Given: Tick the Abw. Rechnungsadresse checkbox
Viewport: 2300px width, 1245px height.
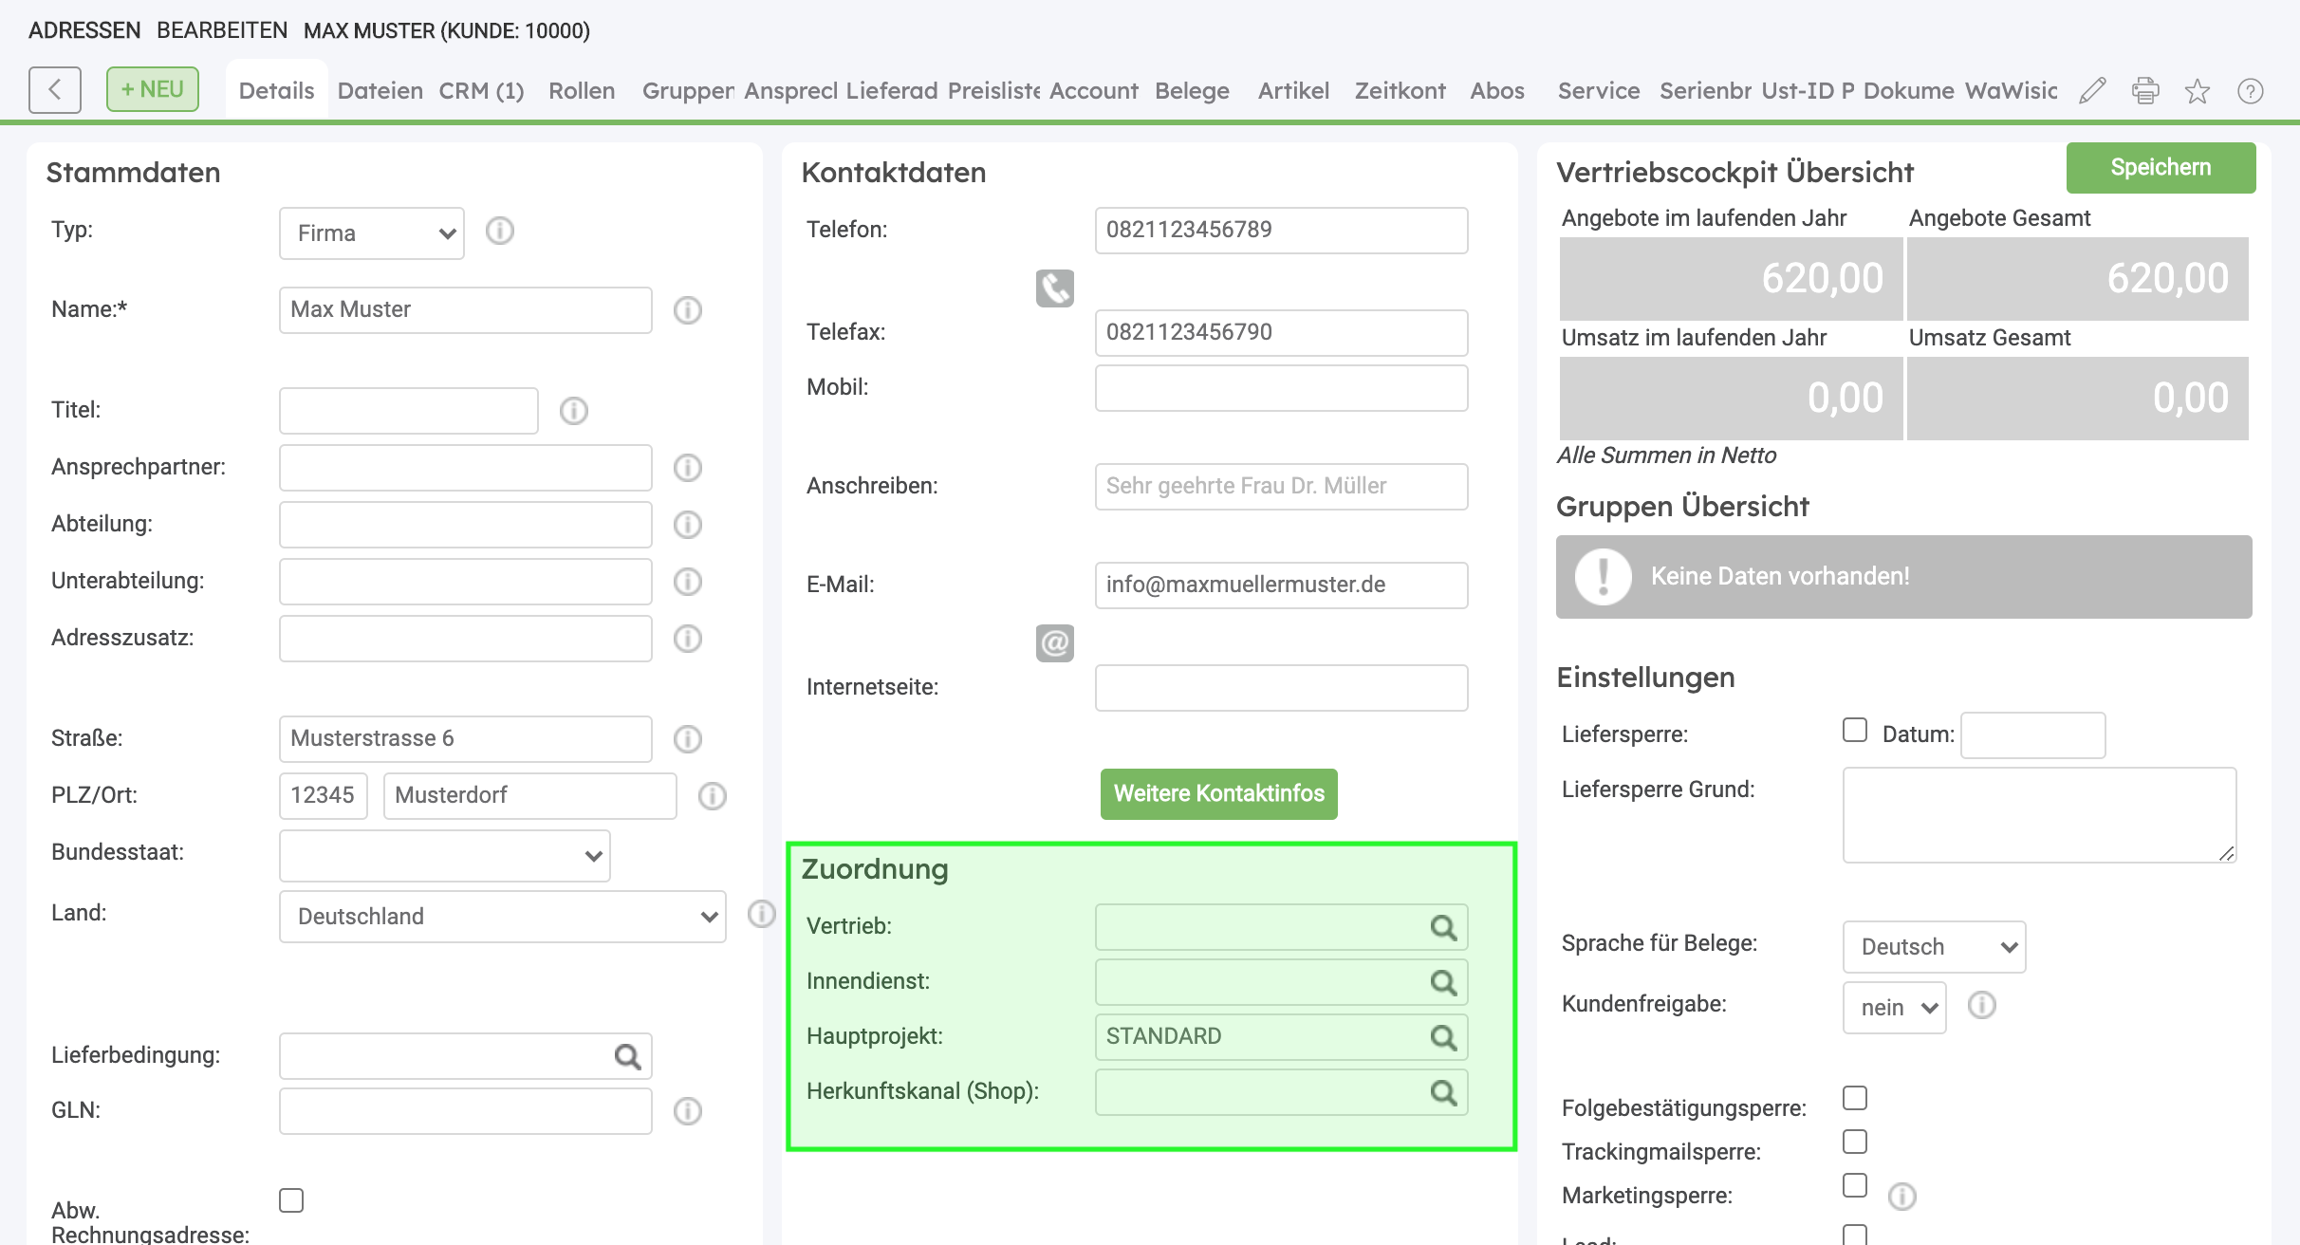Looking at the screenshot, I should coord(291,1200).
